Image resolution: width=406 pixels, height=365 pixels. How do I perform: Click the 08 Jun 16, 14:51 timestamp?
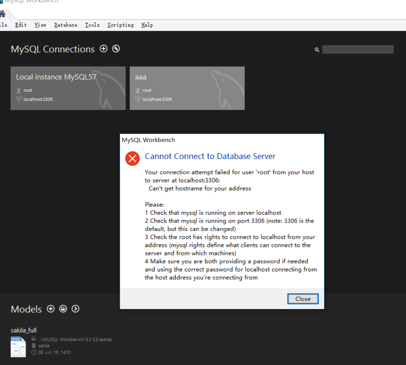55,352
